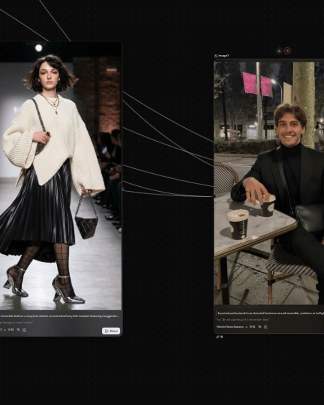Click the settings icon in the Image1 node footer
Screen dimensions: 324x405
tap(265, 327)
